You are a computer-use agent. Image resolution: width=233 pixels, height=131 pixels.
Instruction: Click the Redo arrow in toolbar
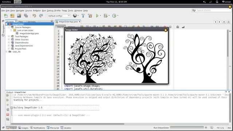tap(41, 16)
